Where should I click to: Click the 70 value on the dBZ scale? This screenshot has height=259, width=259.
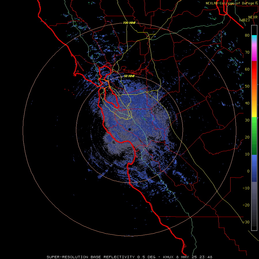point(247,52)
